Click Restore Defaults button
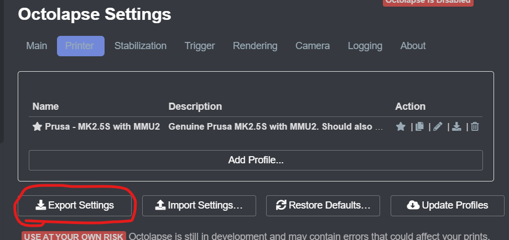 [x=323, y=205]
